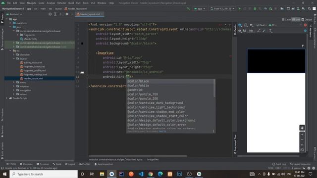Image resolution: width=317 pixels, height=178 pixels.
Task: Toggle autoconnect magnet icon in design toolbar
Action: [244, 31]
